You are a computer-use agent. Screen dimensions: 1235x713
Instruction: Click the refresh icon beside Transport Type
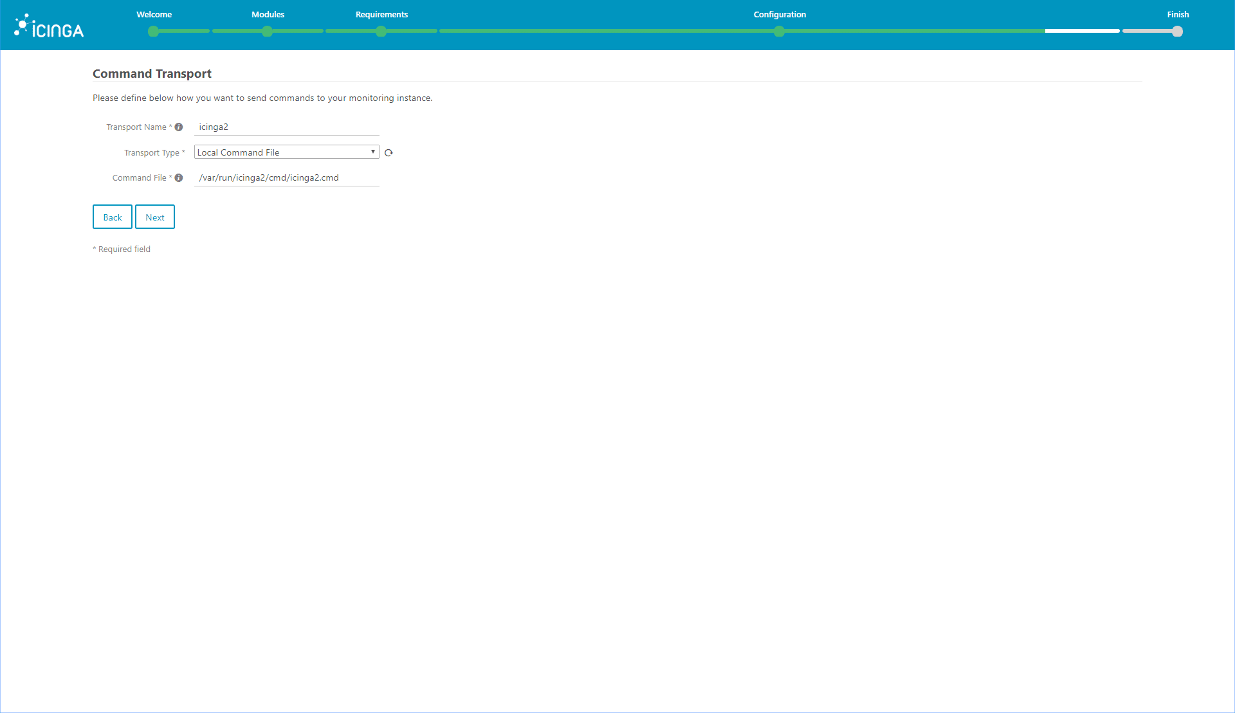point(389,153)
